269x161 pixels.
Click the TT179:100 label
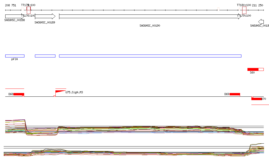244,16
